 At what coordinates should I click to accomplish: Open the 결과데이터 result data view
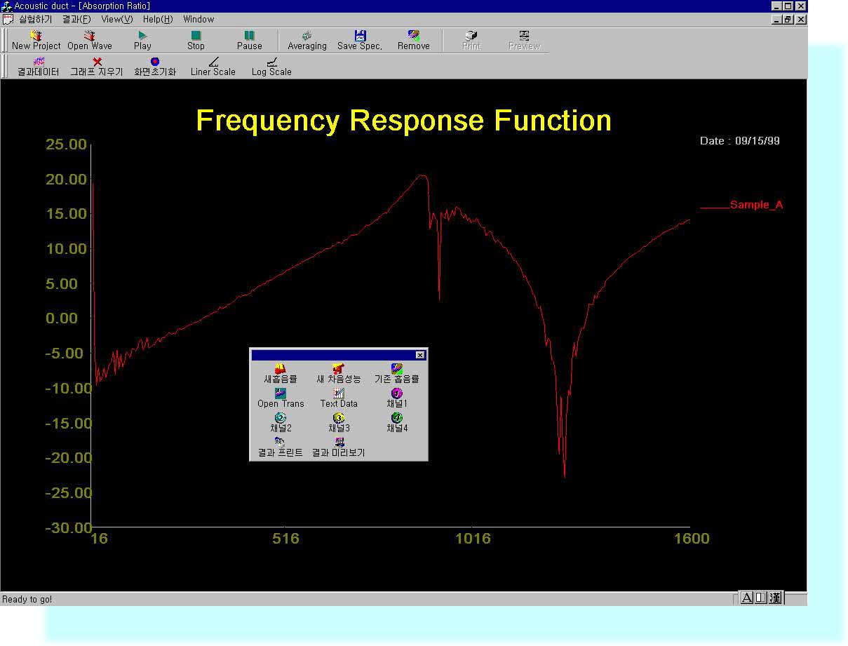pyautogui.click(x=39, y=67)
